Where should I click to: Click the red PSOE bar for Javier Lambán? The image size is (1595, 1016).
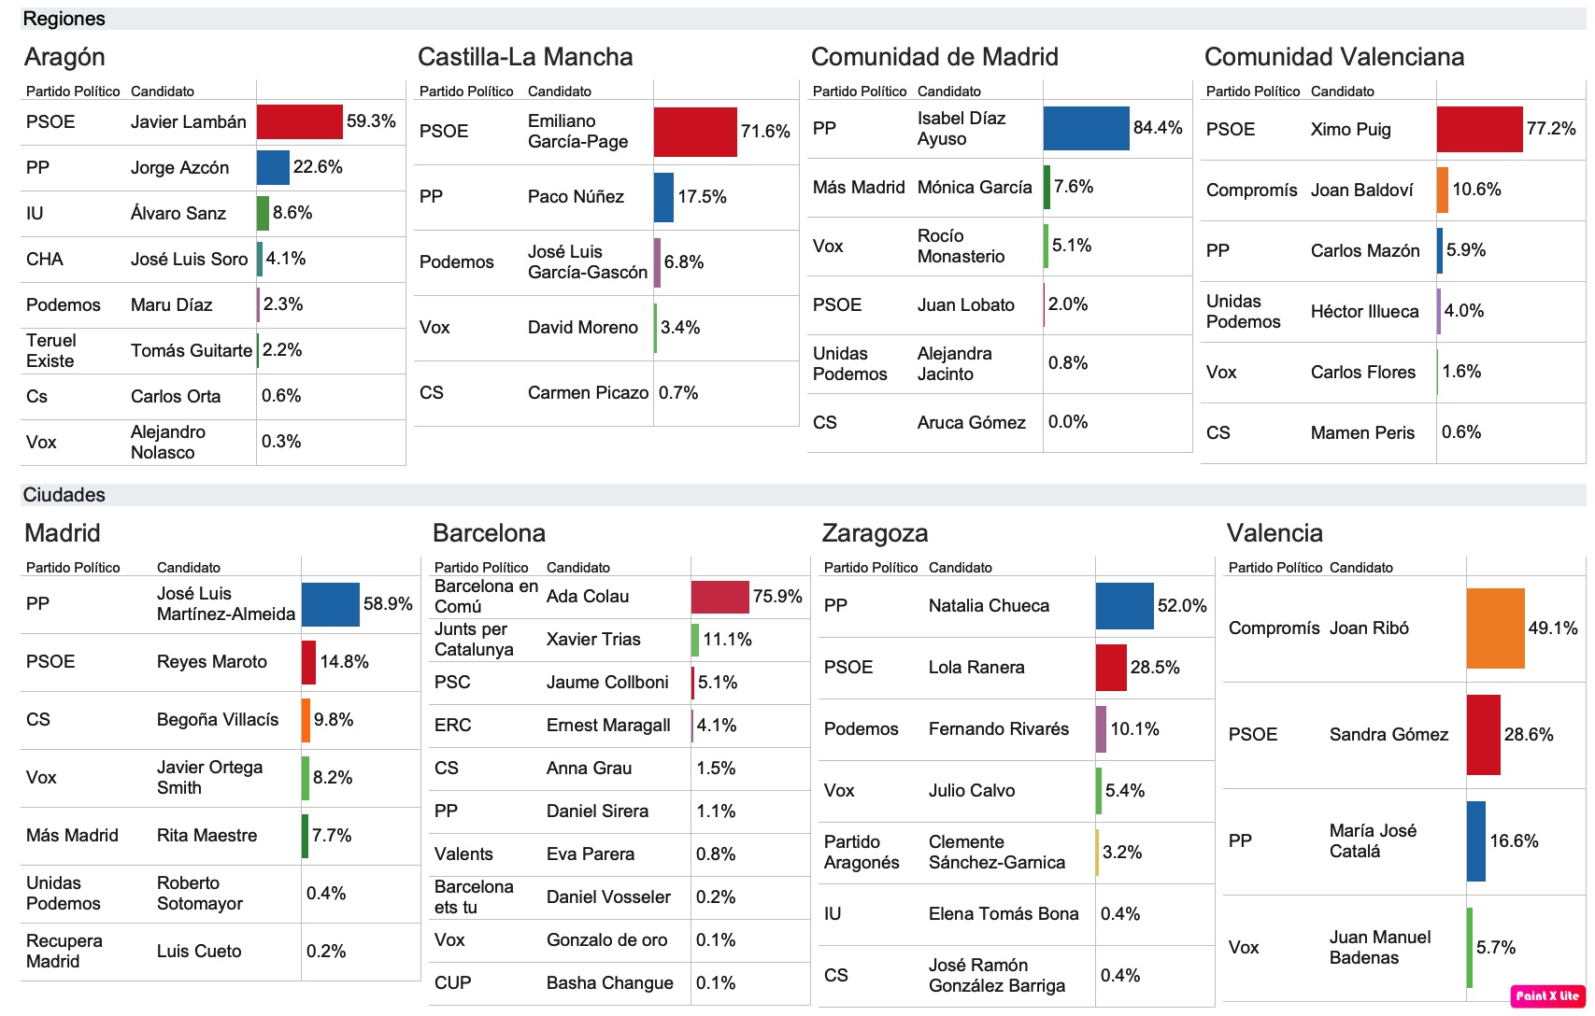[x=300, y=121]
